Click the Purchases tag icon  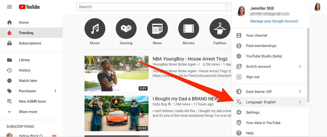pos(9,91)
